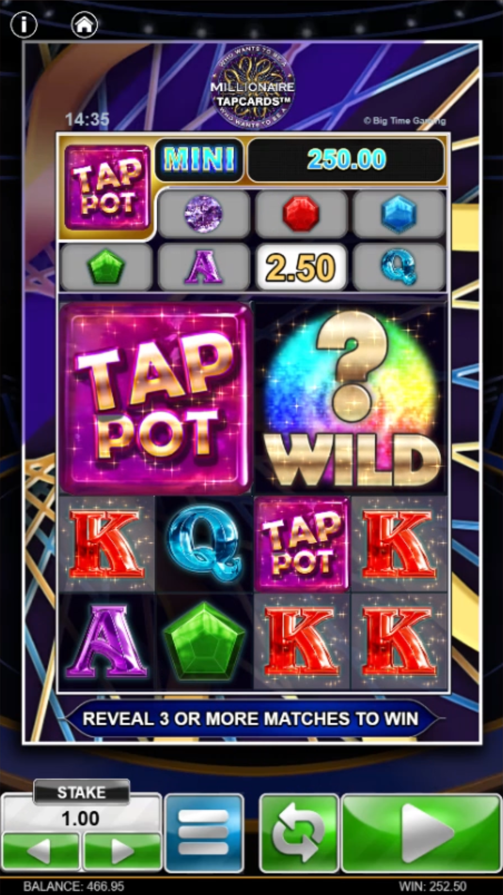The image size is (503, 895).
Task: Start the game with the play arrow
Action: click(x=421, y=832)
